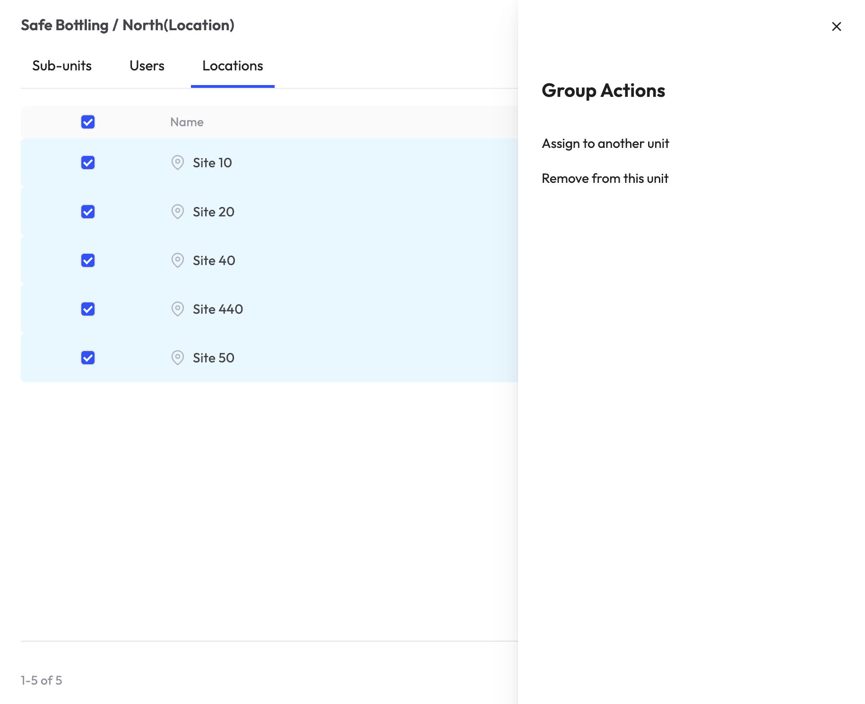
Task: Click location pin icon for Site 440
Action: (177, 309)
